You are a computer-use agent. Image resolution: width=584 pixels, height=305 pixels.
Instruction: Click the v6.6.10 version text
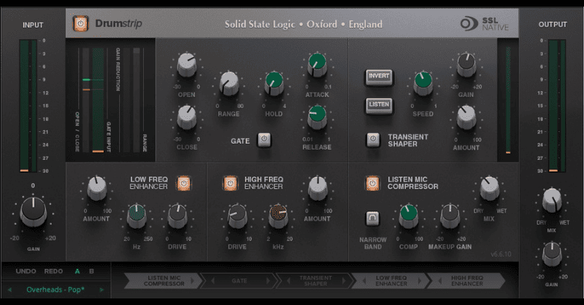pos(501,255)
